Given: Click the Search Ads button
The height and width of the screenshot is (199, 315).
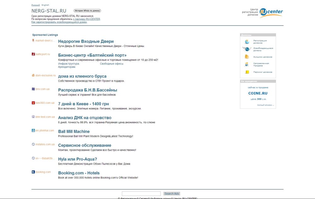Looking at the screenshot, I should point(172,194).
